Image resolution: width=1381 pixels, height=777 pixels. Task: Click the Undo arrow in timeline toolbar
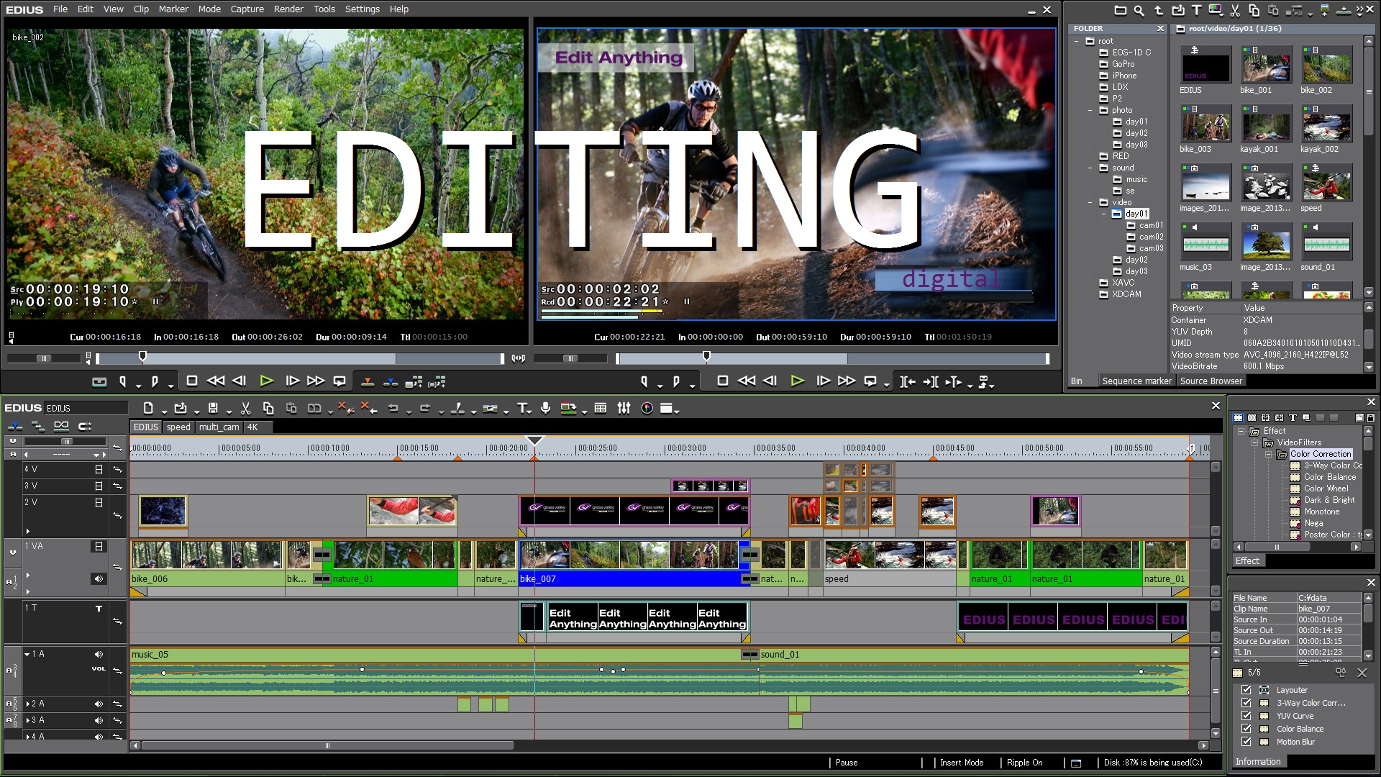click(x=393, y=409)
